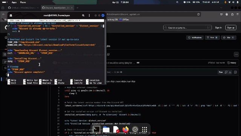Image resolution: width=241 pixels, height=136 pixels.
Task: Open the text editor dock icon
Action: coord(116,129)
